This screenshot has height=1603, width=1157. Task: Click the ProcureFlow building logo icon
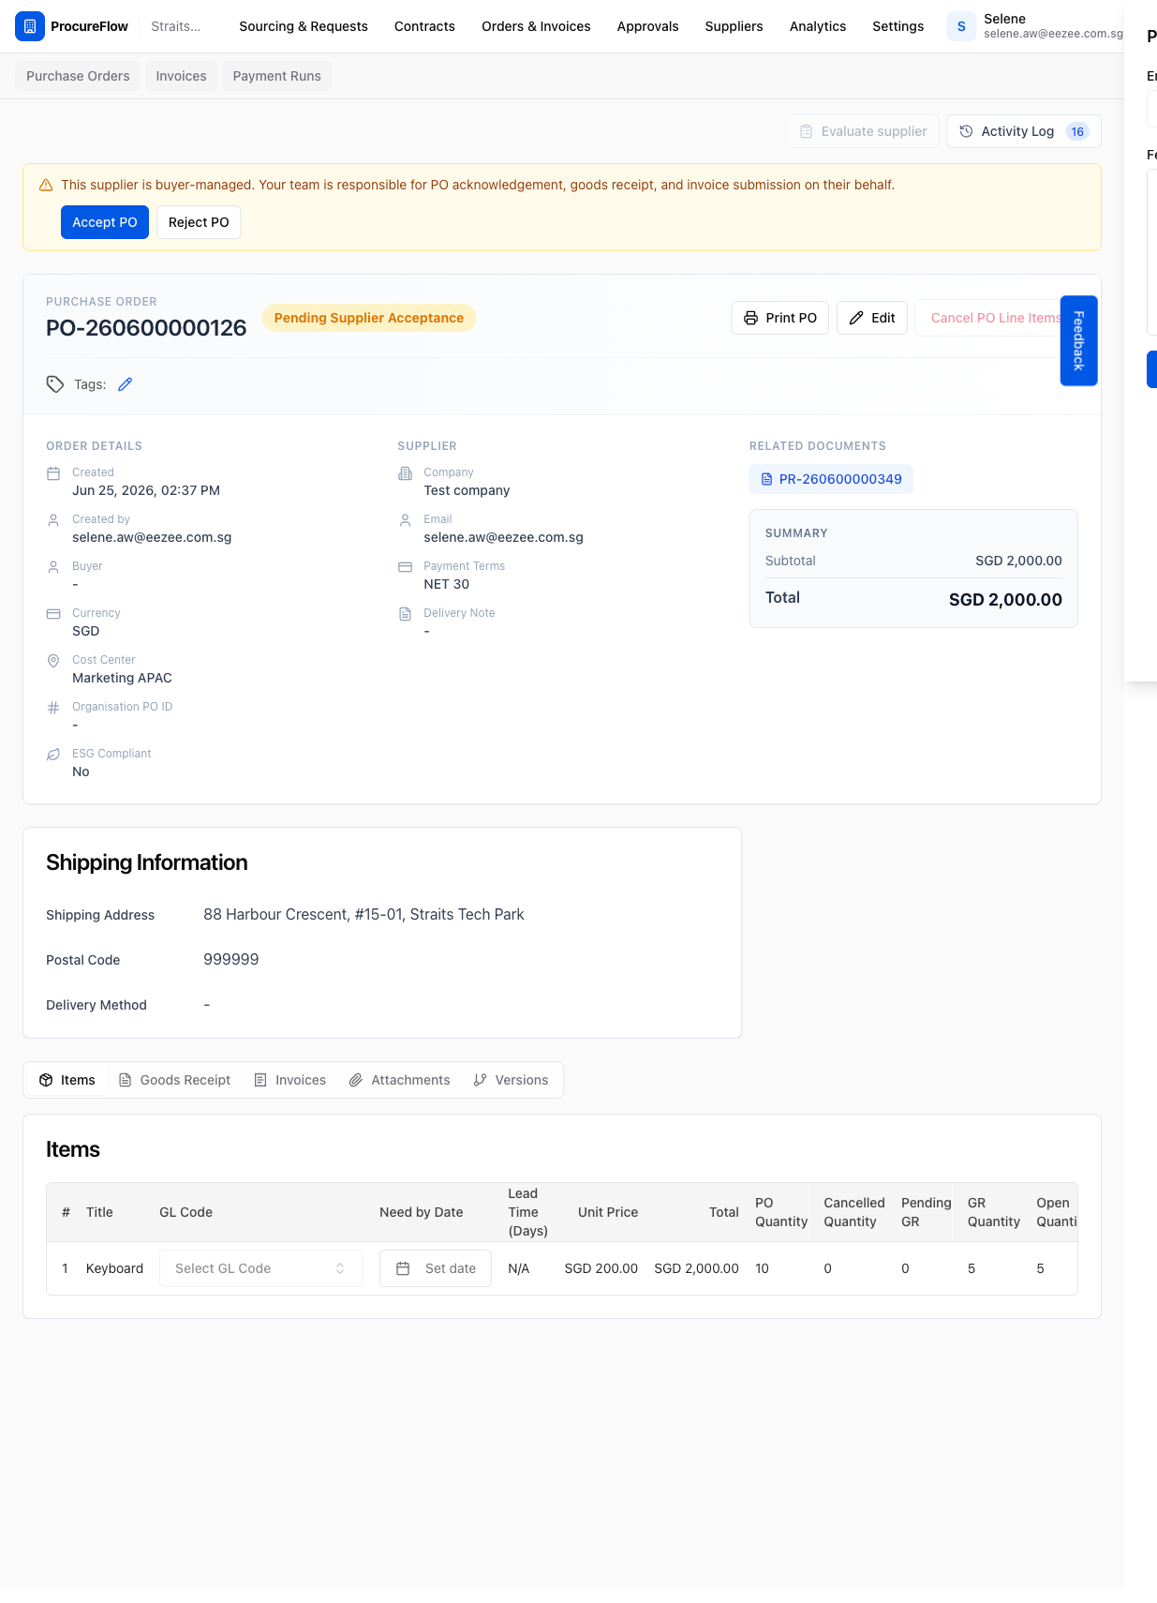pyautogui.click(x=30, y=26)
